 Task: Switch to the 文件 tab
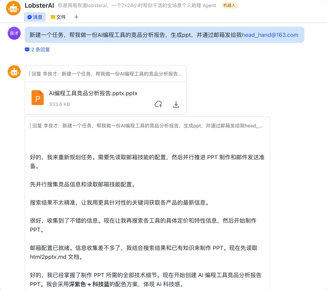click(58, 17)
